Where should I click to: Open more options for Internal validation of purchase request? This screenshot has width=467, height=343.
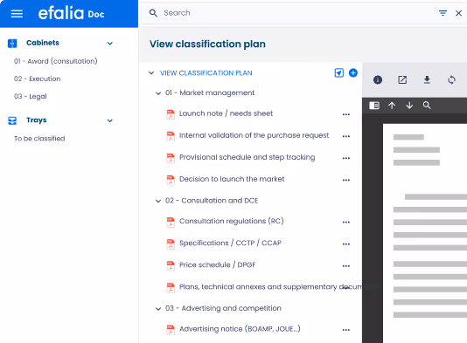pyautogui.click(x=346, y=136)
